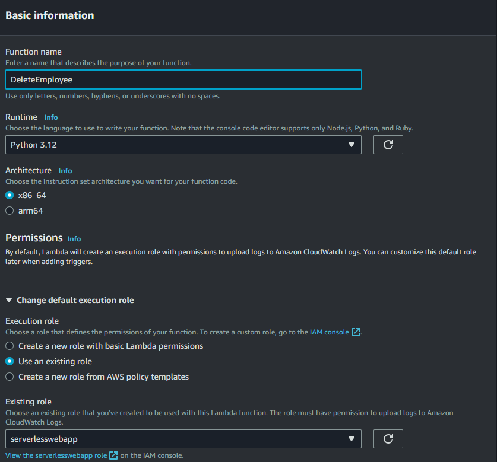Open the IAM console link
Viewport: 497px width, 462px height.
(329, 332)
